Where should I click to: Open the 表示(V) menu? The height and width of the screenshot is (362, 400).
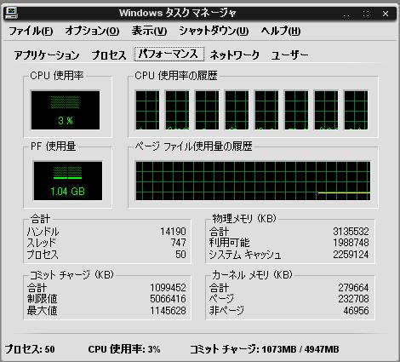point(149,31)
